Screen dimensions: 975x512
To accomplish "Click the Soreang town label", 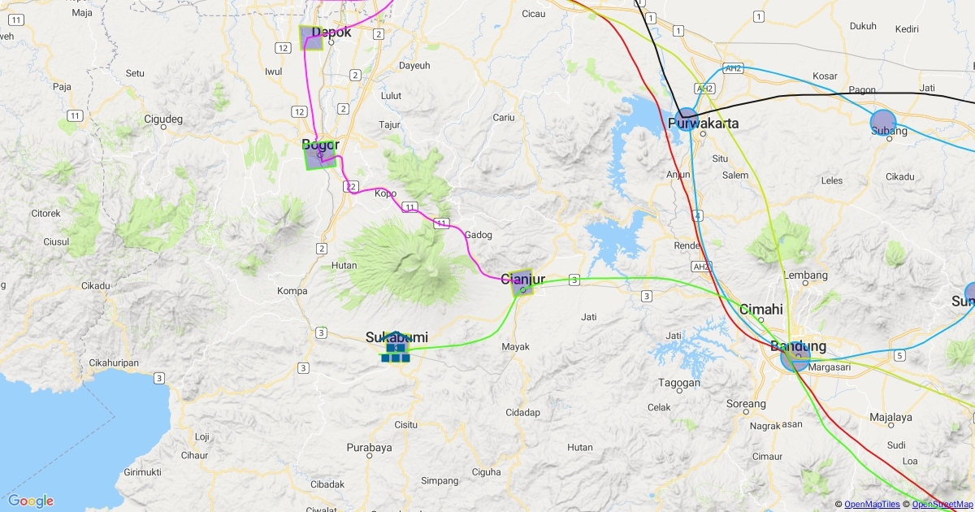I will coord(746,404).
